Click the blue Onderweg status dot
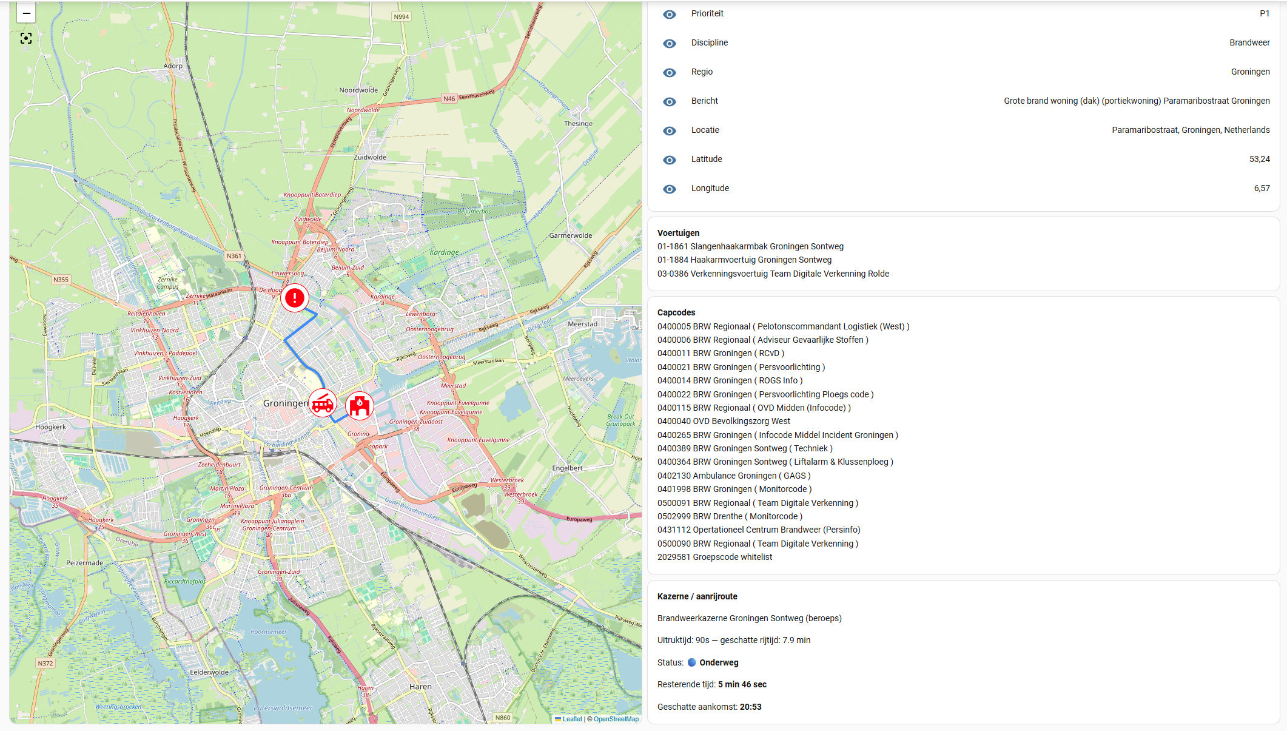The image size is (1287, 731). [691, 662]
